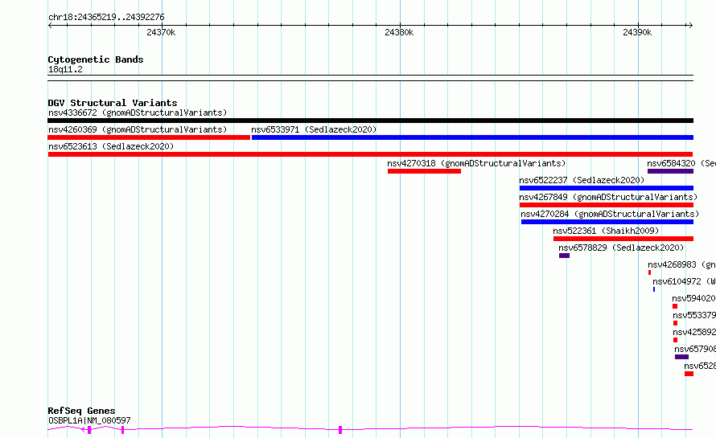
Task: Open the nsv4267849 (gnomADStructuralVariants) label
Action: (608, 197)
